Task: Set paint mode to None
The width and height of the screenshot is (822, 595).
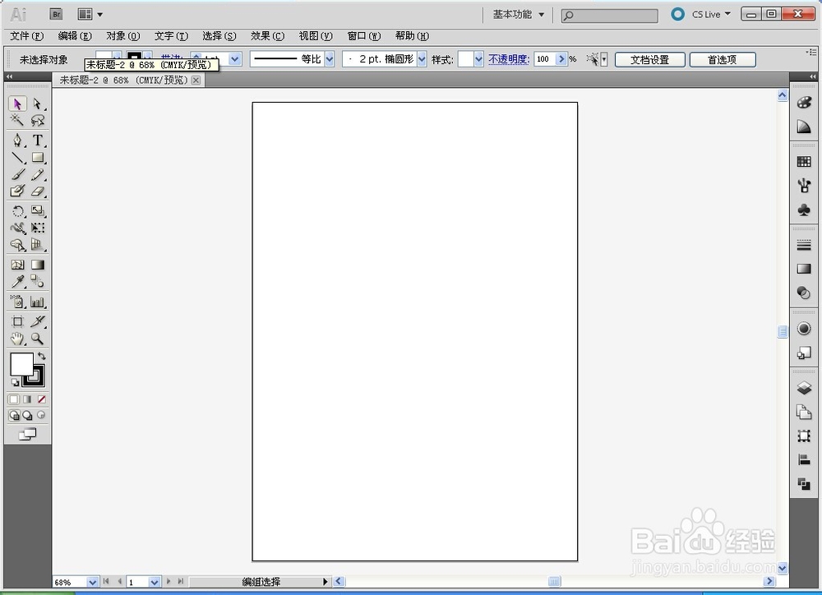Action: coord(41,399)
